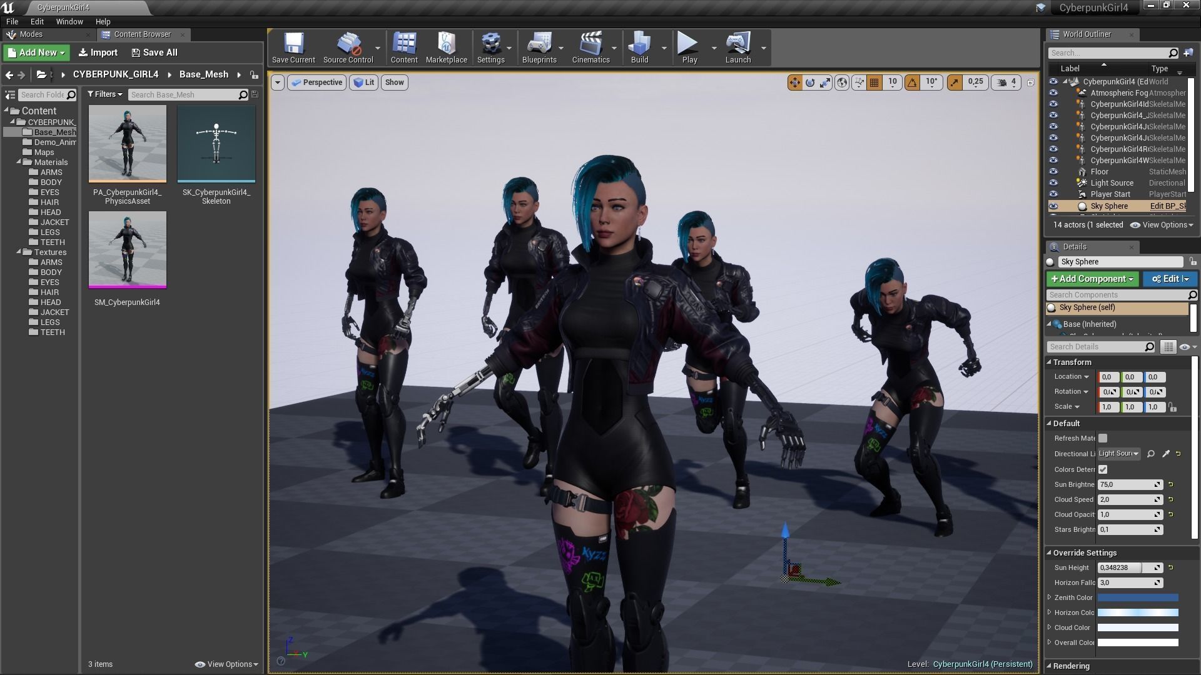Click the Import button

(98, 52)
